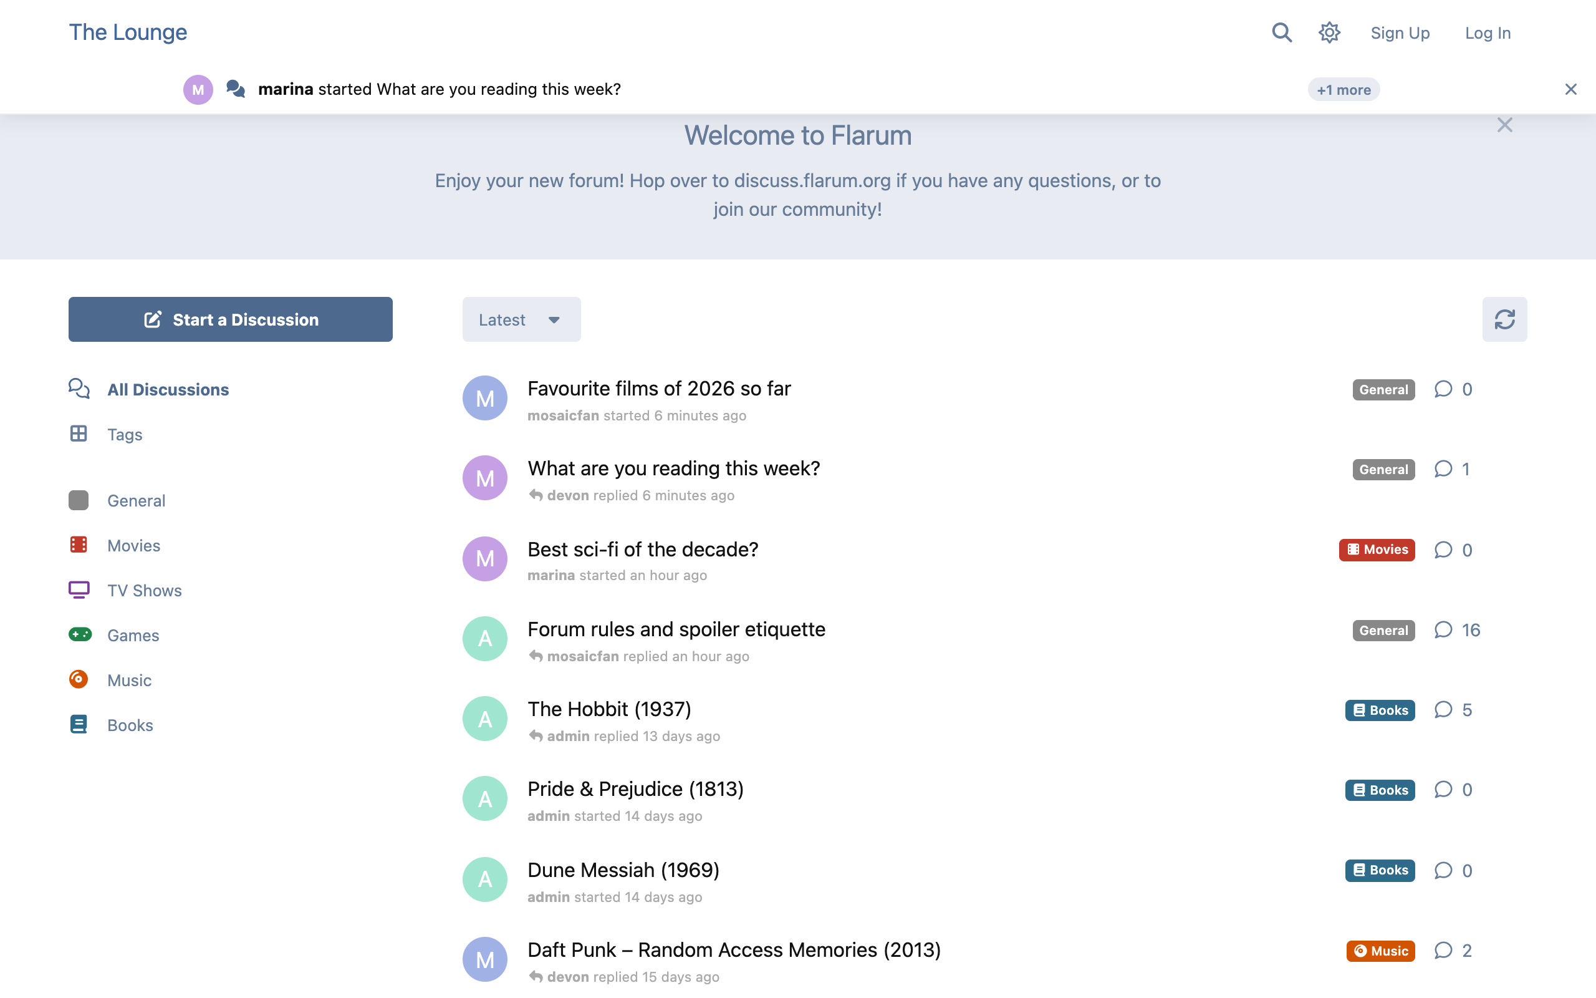The image size is (1596, 998).
Task: Filter by General tag in sidebar
Action: click(117, 500)
